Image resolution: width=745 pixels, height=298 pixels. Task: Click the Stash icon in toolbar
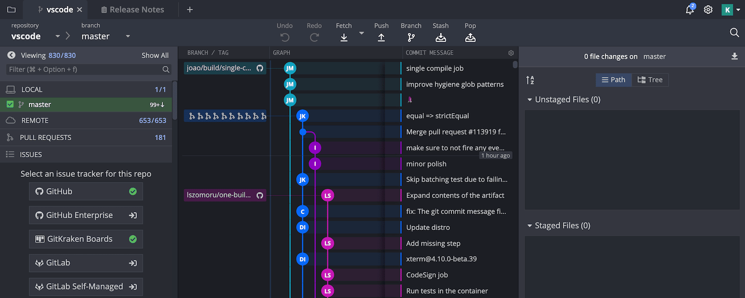click(x=440, y=38)
